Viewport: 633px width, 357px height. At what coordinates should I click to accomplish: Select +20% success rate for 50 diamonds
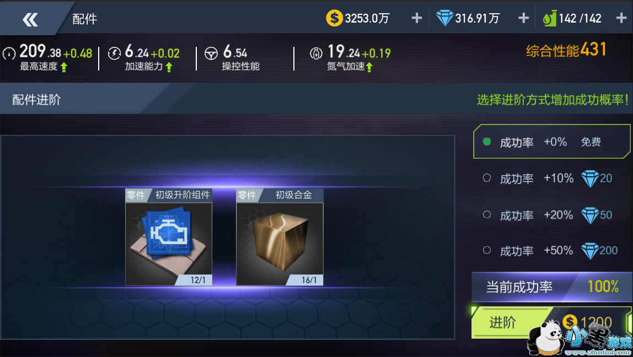551,215
